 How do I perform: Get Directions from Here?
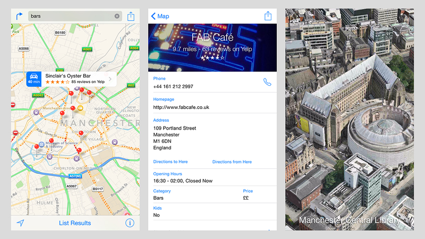tap(232, 162)
